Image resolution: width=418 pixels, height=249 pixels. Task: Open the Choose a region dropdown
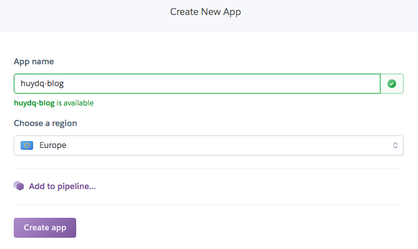(209, 145)
